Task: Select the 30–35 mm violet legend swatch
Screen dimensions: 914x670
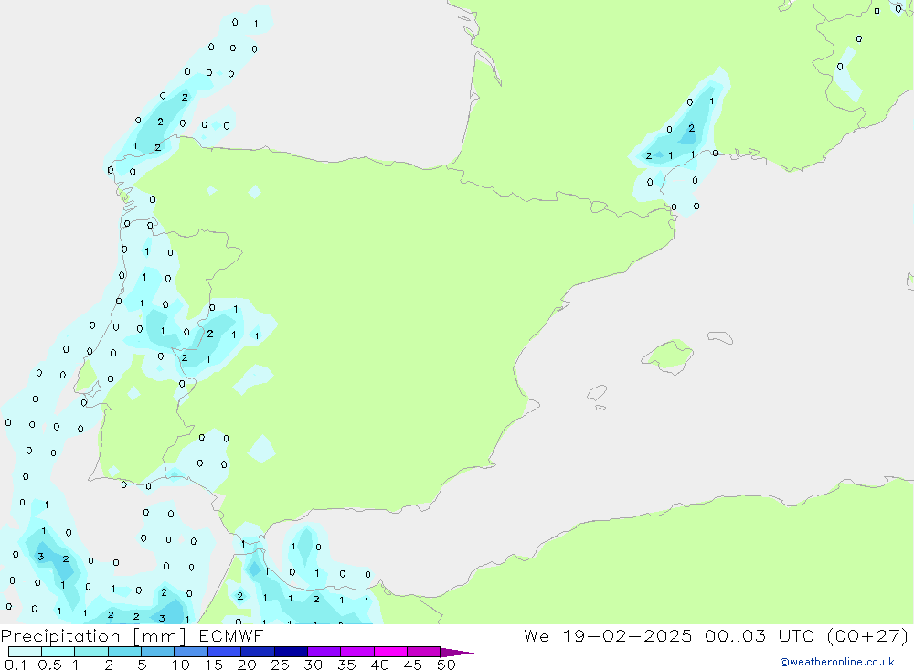Action: point(324,652)
